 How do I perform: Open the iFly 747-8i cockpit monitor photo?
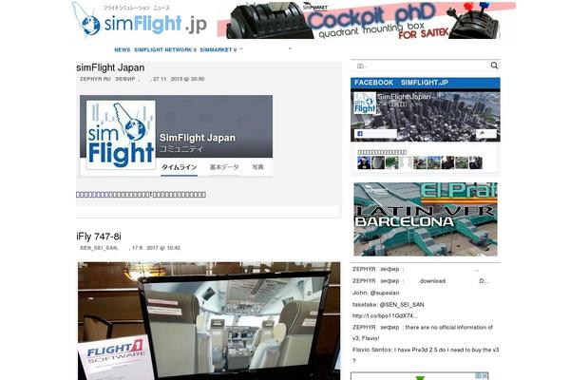click(209, 321)
